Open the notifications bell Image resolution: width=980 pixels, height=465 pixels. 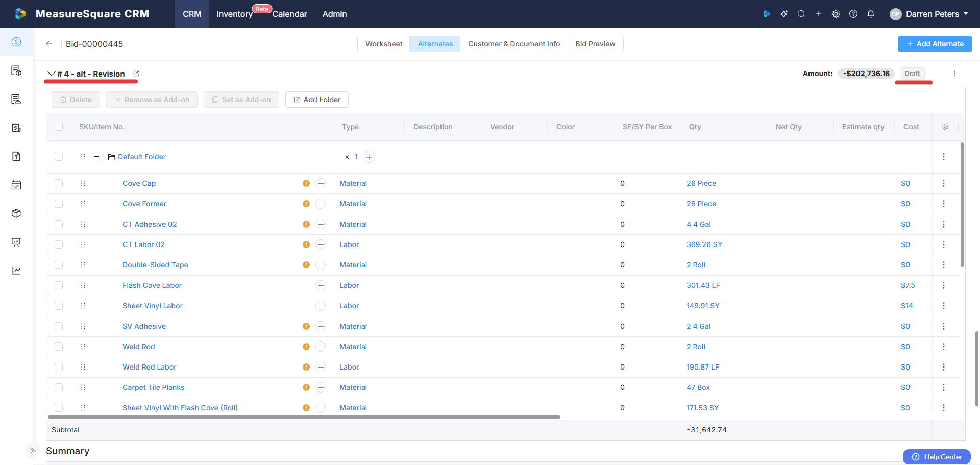tap(871, 14)
